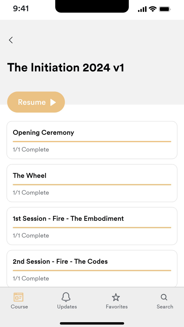Click the title The Initiation 2024 v1
This screenshot has width=184, height=327.
coord(65,68)
